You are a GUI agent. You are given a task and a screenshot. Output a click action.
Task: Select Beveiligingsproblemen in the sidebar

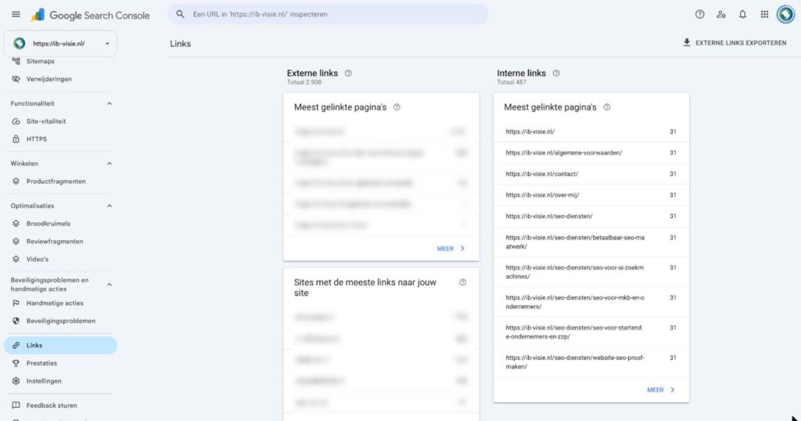60,321
